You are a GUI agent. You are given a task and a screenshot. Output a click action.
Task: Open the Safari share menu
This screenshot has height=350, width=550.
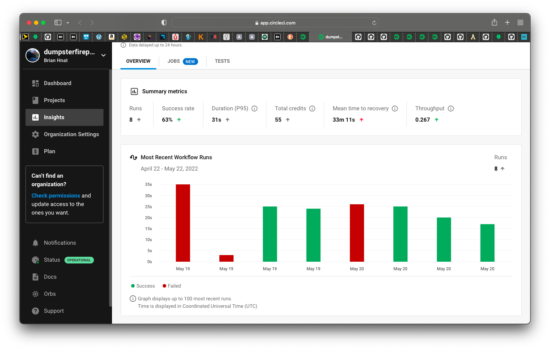click(x=494, y=22)
